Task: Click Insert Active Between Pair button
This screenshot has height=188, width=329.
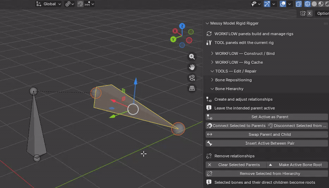Action: (x=267, y=143)
